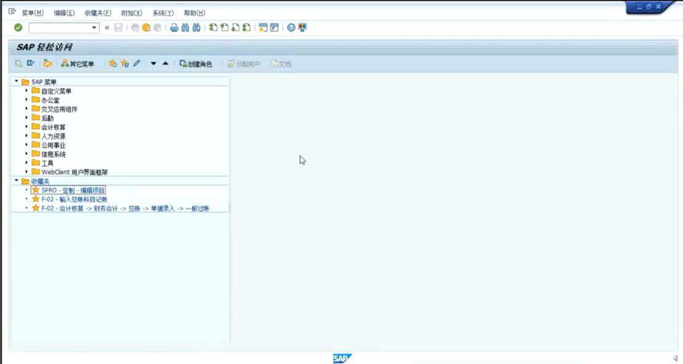
Task: Expand the 人力资源 folder
Action: click(x=27, y=136)
